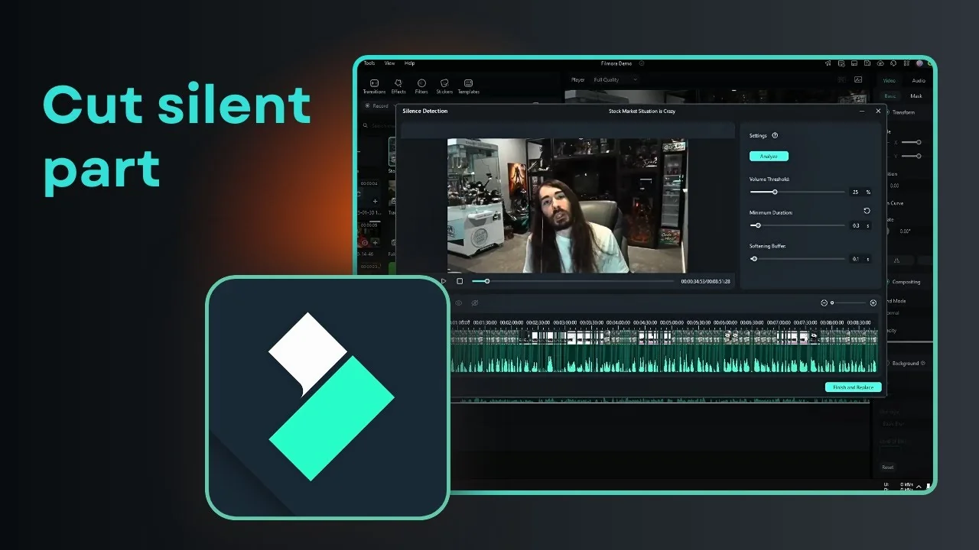Play the preview video
Viewport: 979px width, 550px height.
pyautogui.click(x=444, y=280)
